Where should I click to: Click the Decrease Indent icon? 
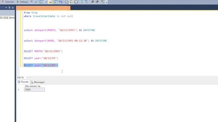(92, 2)
